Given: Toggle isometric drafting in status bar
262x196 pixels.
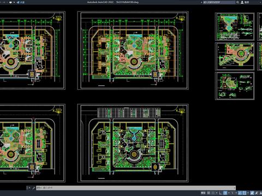Looking at the screenshot, I should pos(232,193).
